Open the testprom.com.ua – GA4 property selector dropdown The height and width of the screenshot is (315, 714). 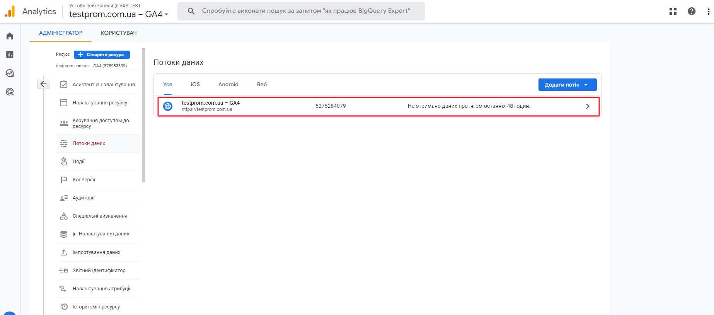coord(119,14)
